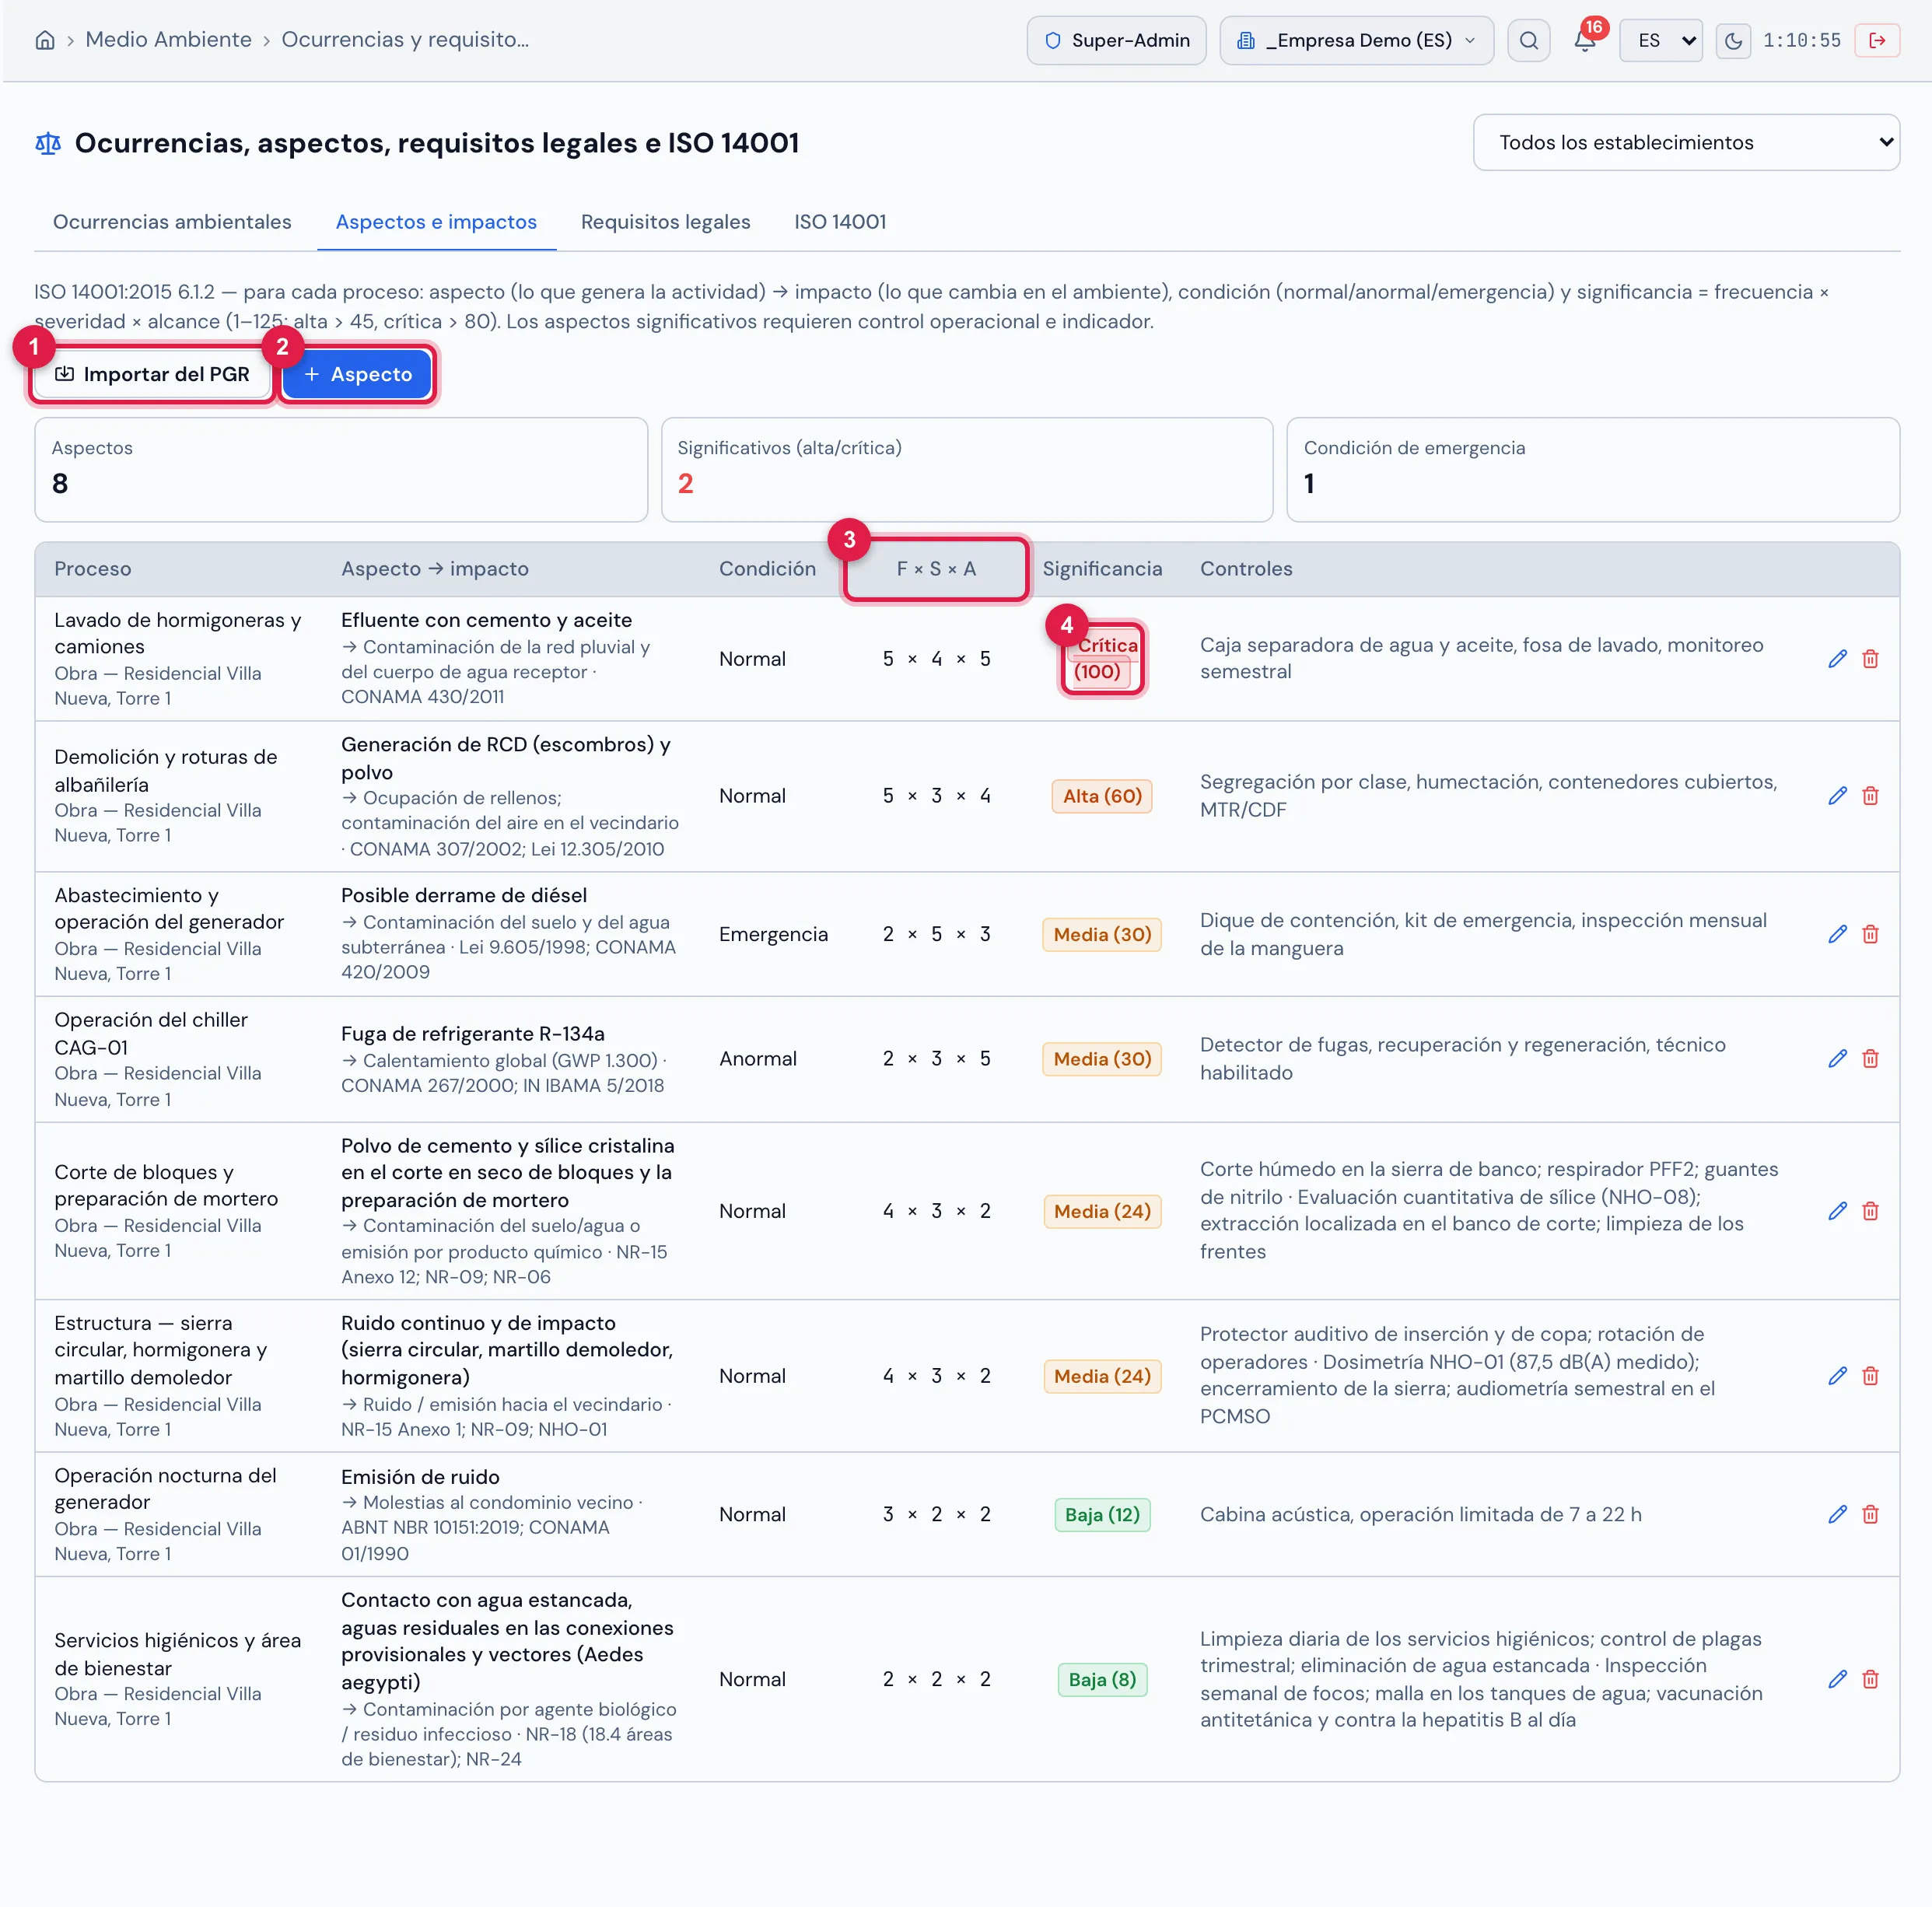Delete the Emisión de ruido row

pyautogui.click(x=1870, y=1514)
